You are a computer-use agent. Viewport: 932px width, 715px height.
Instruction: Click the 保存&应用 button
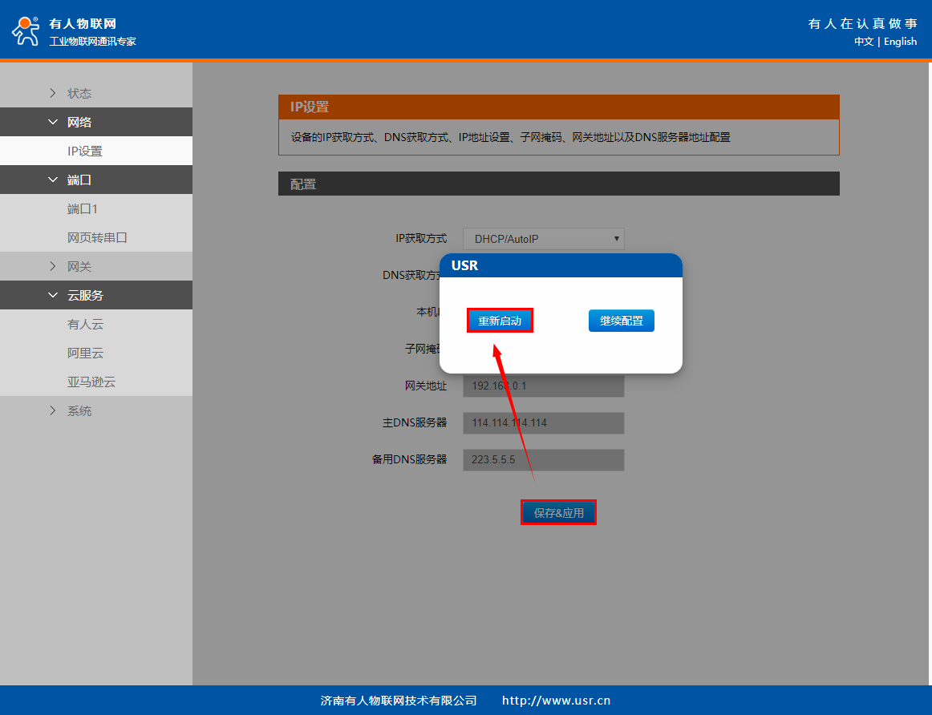558,513
